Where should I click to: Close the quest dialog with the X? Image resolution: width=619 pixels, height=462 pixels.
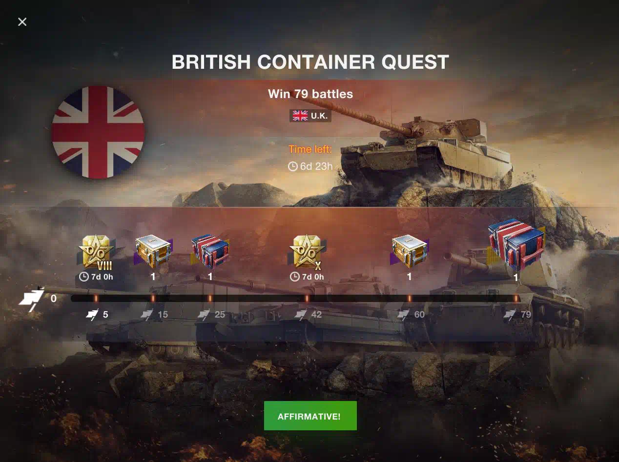(x=22, y=21)
